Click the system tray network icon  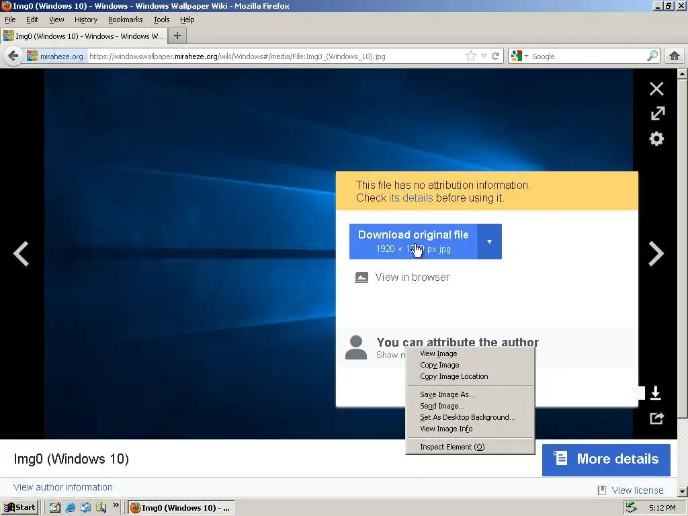(631, 508)
